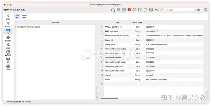Click String type cell for hda-gfx
Viewport: 211px width, 106px height.
point(137,75)
